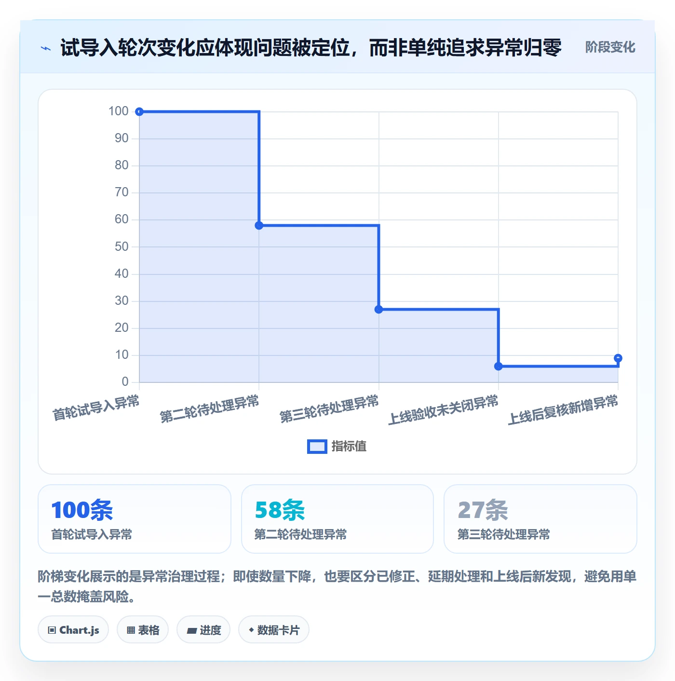675x681 pixels.
Task: Click the y-axis value 0
Action: click(x=125, y=382)
